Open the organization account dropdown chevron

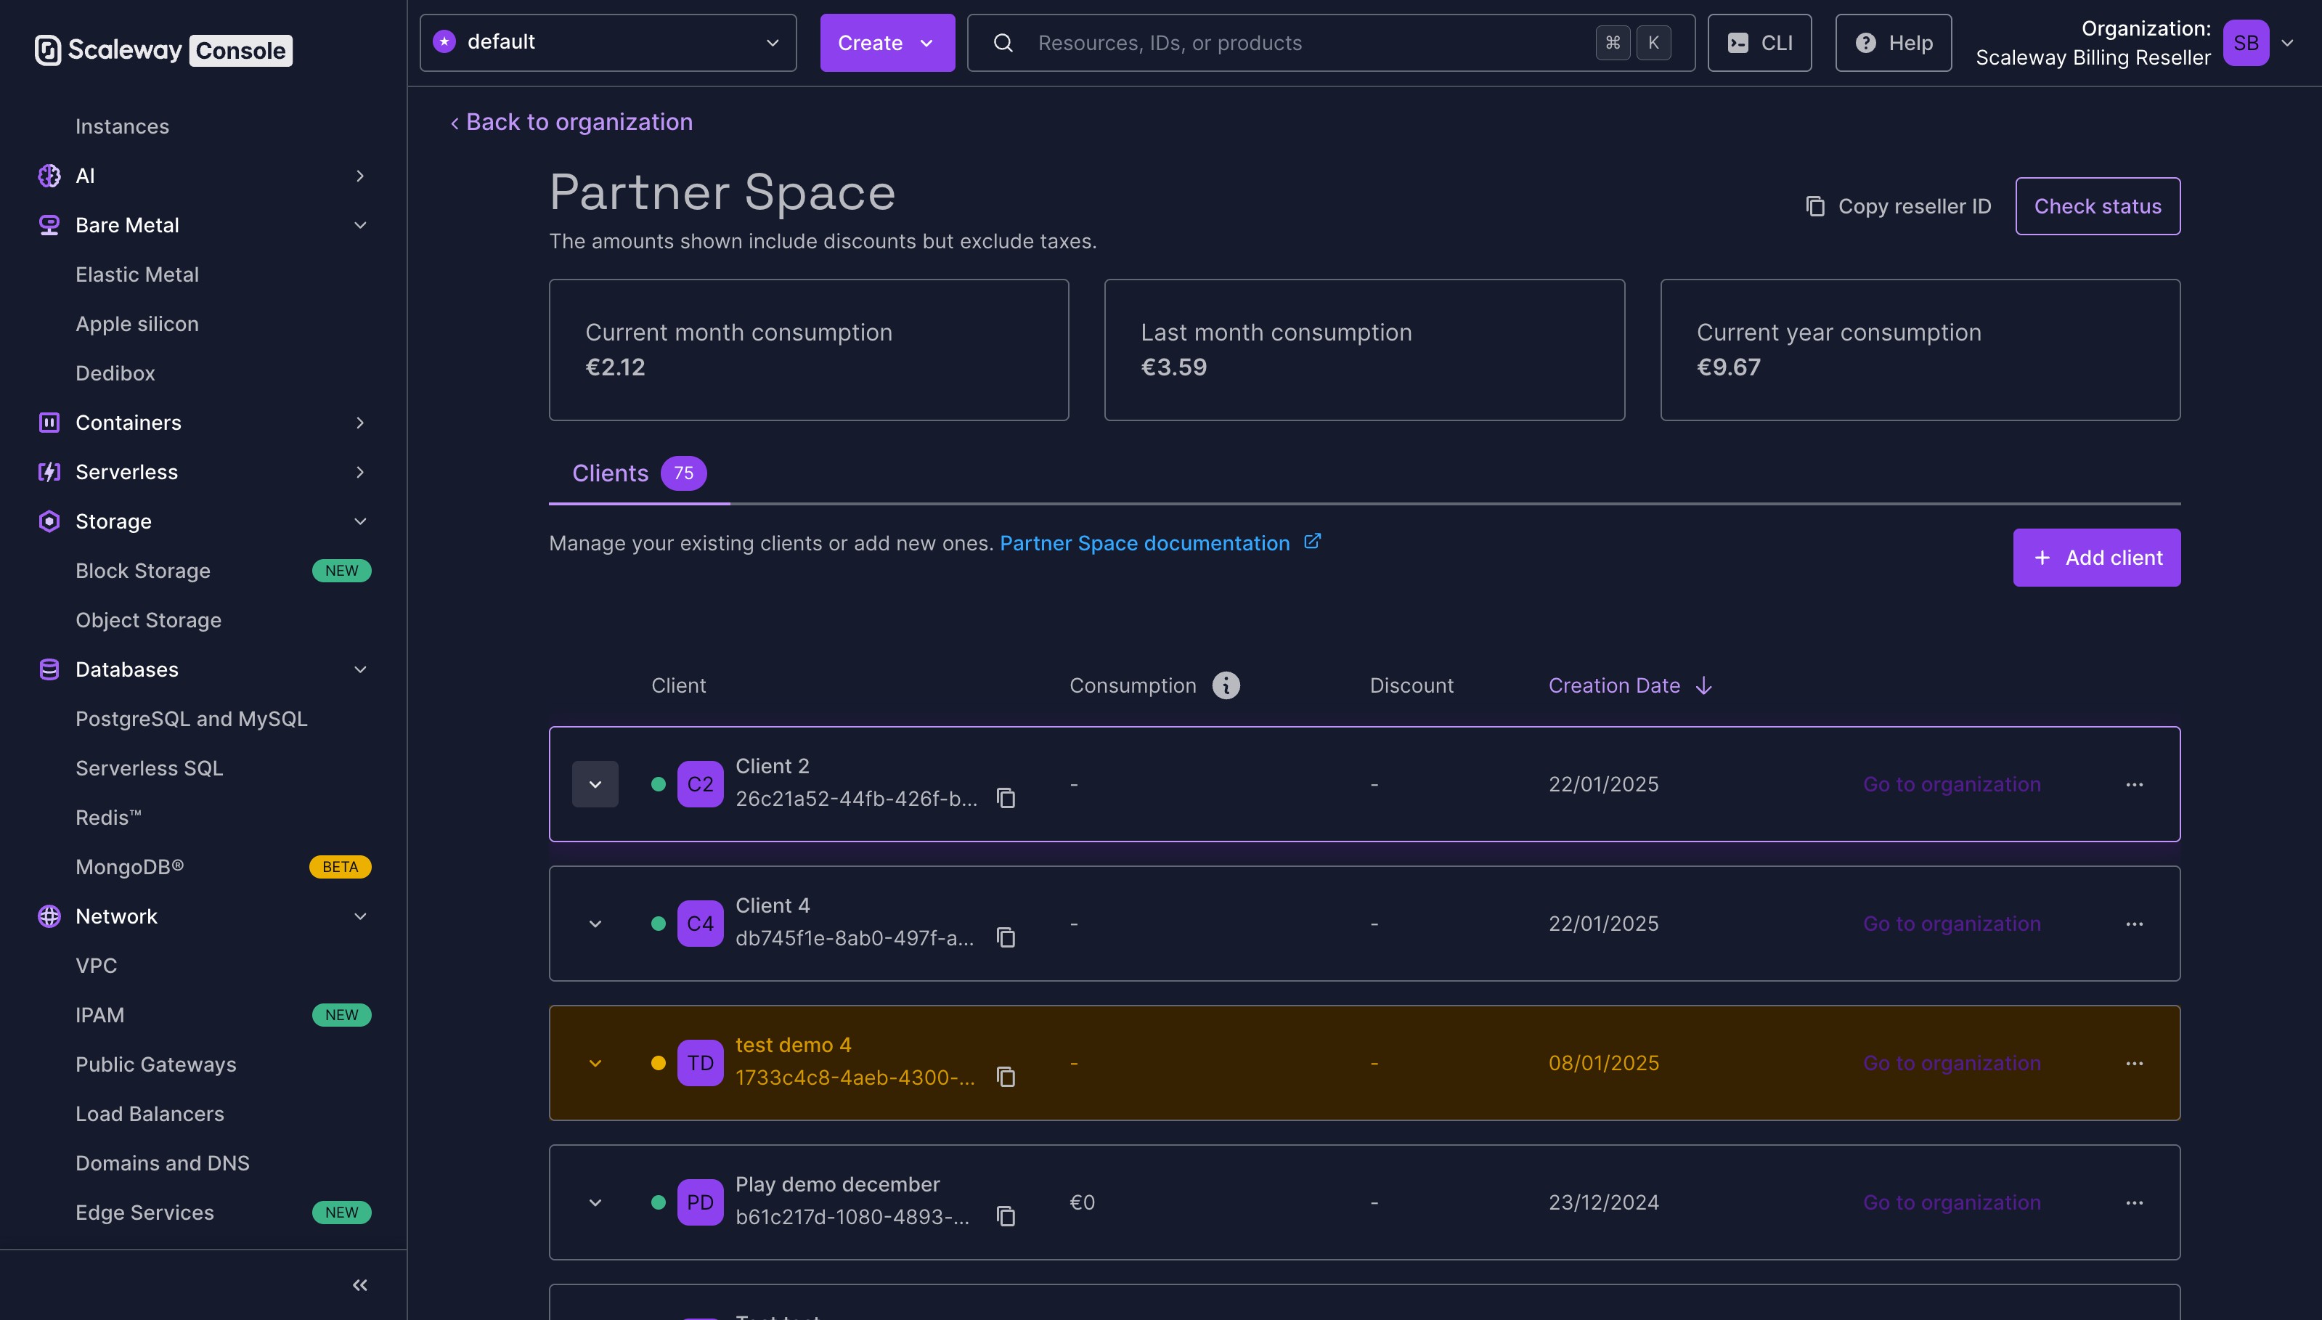tap(2288, 43)
